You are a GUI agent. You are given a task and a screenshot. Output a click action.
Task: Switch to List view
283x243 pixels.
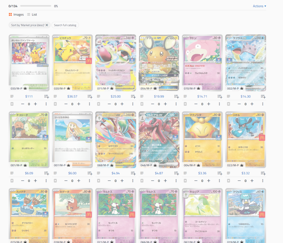[32, 15]
